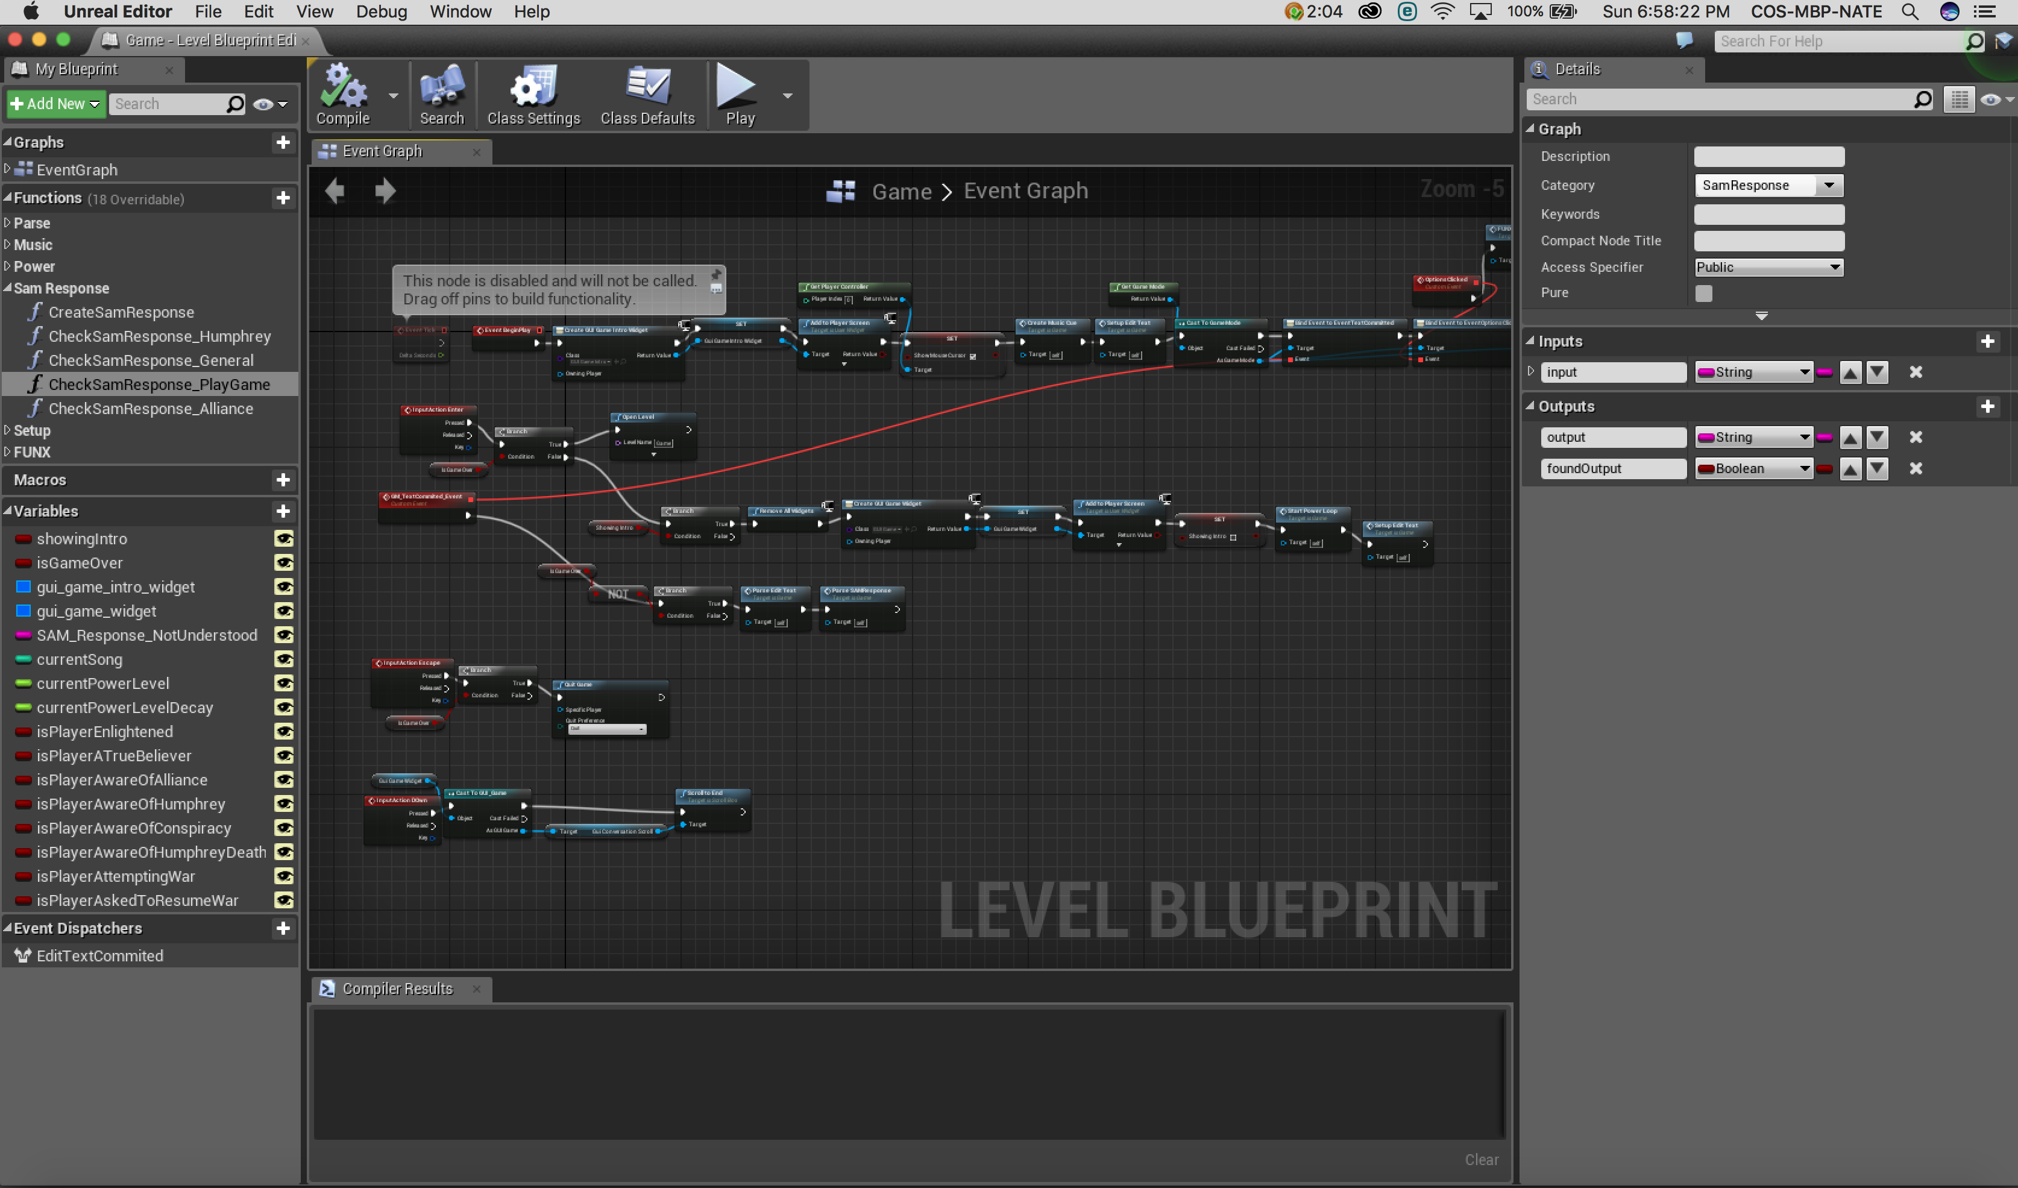Click the input String color pin
This screenshot has width=2018, height=1188.
[x=1824, y=372]
